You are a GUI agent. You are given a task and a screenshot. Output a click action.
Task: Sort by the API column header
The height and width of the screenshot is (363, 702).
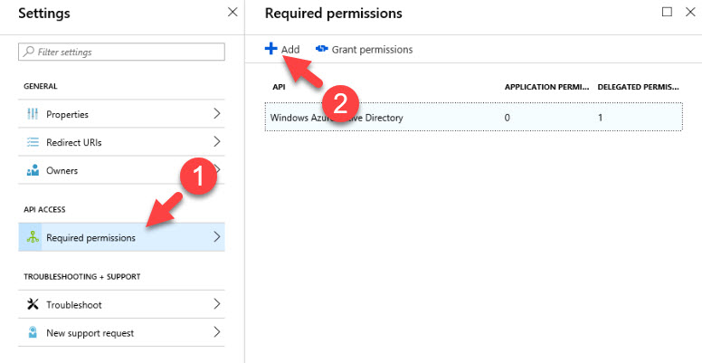coord(279,87)
